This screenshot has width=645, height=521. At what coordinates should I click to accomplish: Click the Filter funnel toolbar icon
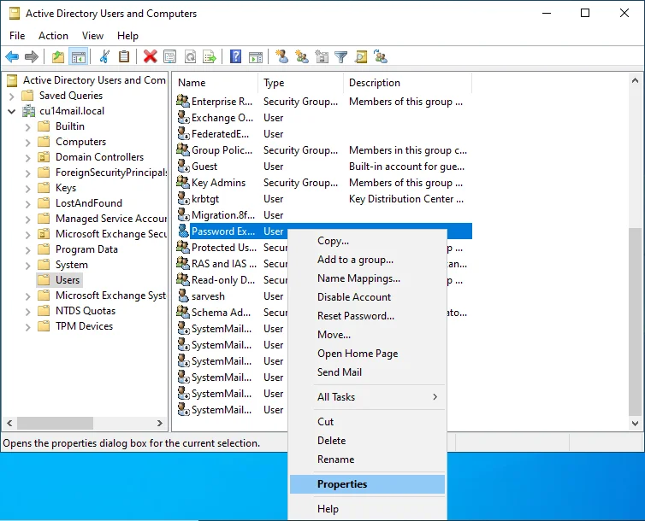[x=341, y=56]
